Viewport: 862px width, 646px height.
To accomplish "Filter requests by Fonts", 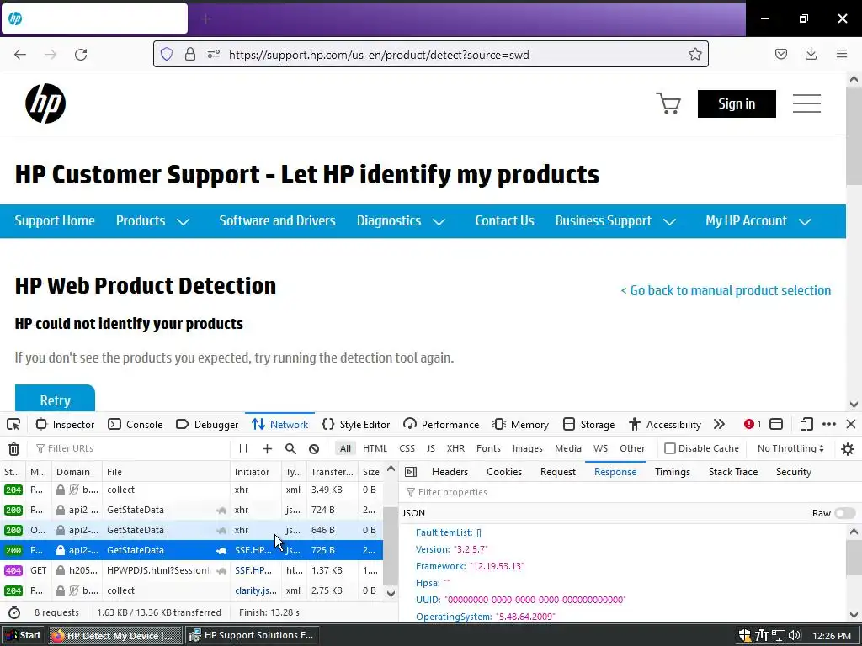I will [489, 449].
